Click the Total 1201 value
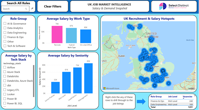Image resolution: width=199 pixels, height=110 pixels. point(190,107)
